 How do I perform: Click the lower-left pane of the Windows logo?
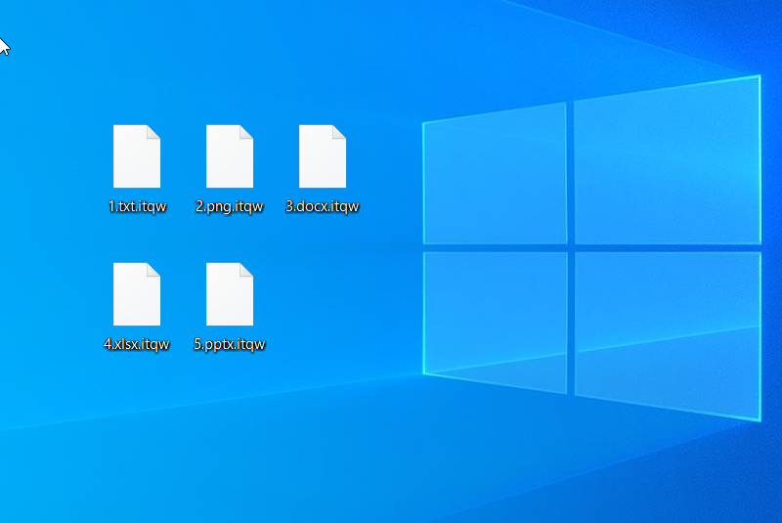coord(496,318)
